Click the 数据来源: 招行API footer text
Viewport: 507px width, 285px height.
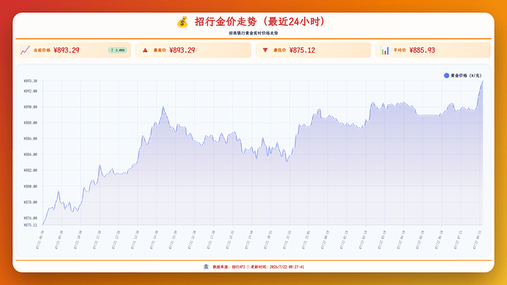229,267
